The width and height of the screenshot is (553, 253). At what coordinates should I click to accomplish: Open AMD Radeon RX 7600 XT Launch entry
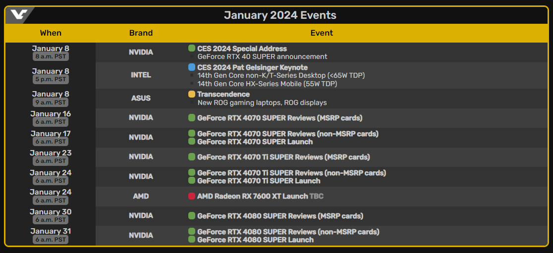coord(253,196)
